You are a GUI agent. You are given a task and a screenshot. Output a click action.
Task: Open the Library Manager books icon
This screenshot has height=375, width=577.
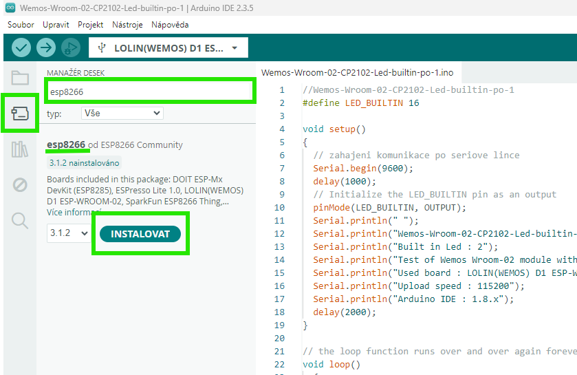(x=20, y=149)
